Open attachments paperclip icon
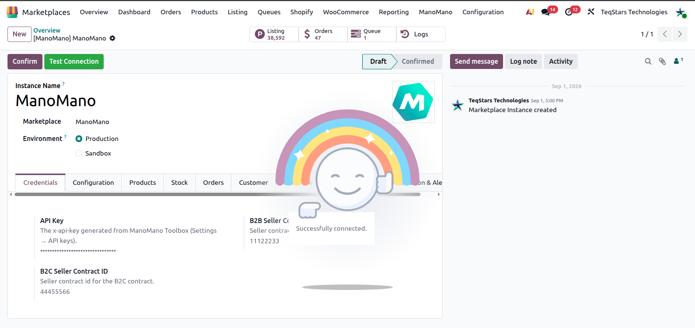The height and width of the screenshot is (328, 695). pos(662,61)
